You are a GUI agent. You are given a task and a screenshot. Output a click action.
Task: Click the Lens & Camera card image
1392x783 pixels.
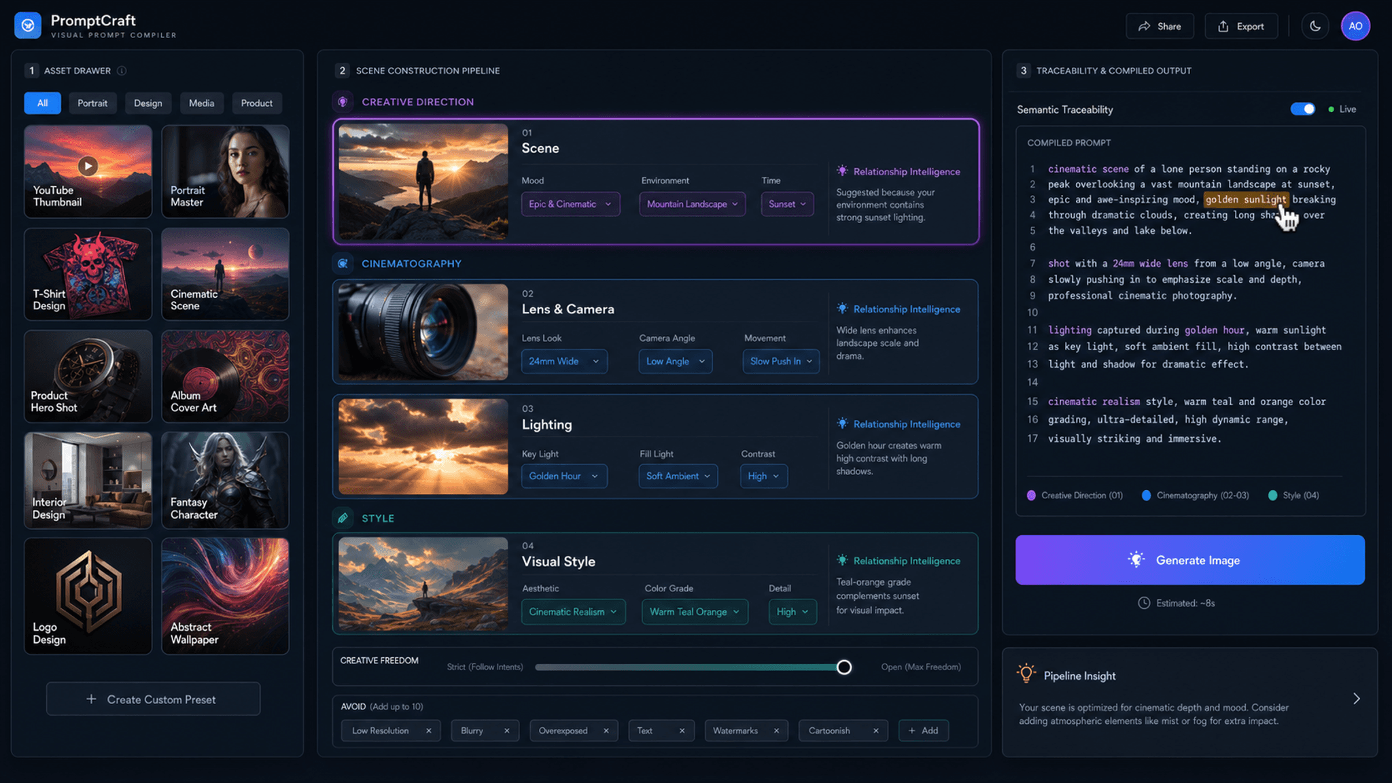click(423, 332)
